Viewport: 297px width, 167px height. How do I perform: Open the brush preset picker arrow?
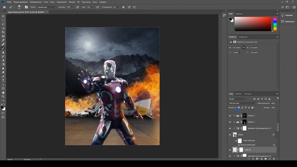[22, 7]
